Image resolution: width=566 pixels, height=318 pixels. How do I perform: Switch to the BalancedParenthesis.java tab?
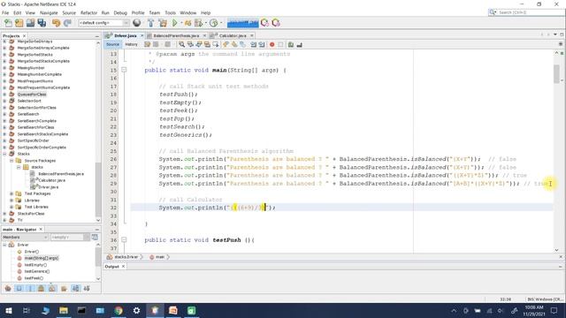pyautogui.click(x=176, y=35)
